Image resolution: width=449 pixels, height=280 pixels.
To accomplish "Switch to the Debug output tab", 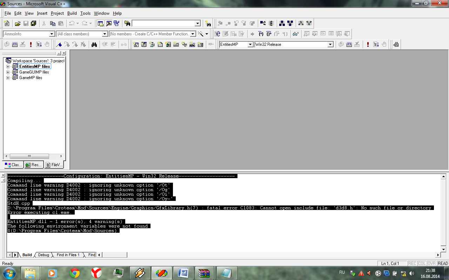I will 43,255.
